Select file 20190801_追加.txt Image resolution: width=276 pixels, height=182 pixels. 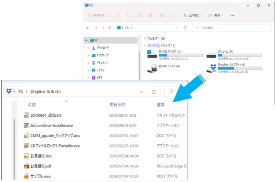pyautogui.click(x=46, y=115)
